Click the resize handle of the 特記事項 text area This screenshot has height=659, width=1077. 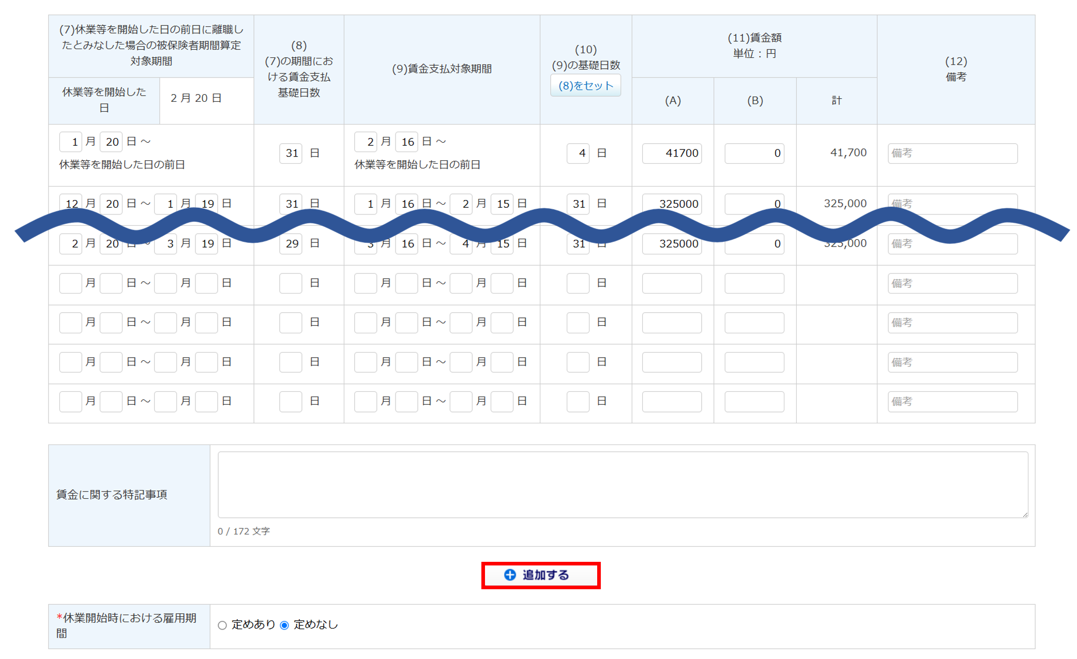pyautogui.click(x=1025, y=514)
